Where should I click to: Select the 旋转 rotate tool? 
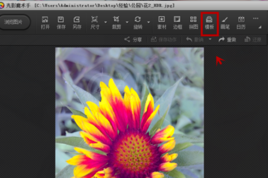click(x=138, y=23)
